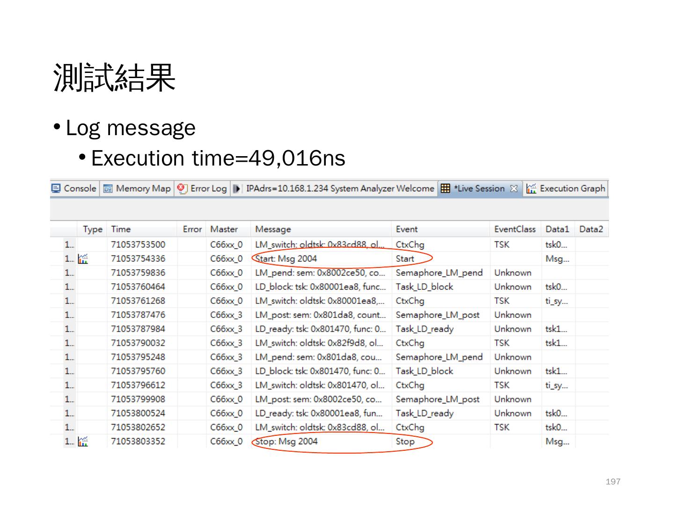Sort by the Error column header

(x=192, y=229)
